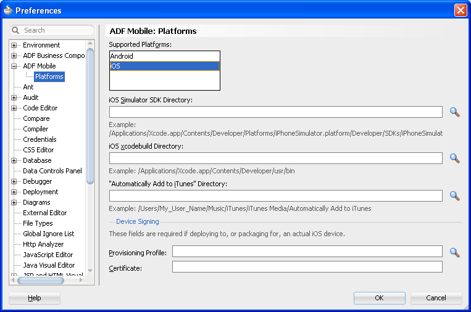Browse for iOS Simulator SDK Directory
Screen dimensions: 471x312
tap(455, 112)
